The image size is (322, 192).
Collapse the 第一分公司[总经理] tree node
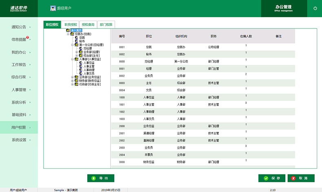pyautogui.click(x=72, y=45)
